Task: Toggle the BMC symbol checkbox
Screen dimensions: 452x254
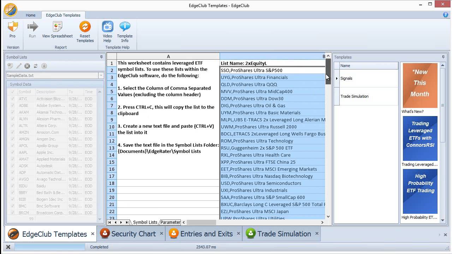Action: pos(13,206)
